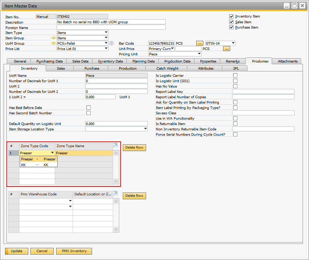Image resolution: width=309 pixels, height=260 pixels.
Task: Click the Unit Price ellipsis browse button
Action: (226, 49)
